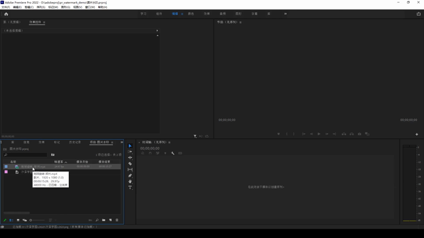
Task: Choose the Ripple Edit tool
Action: click(x=130, y=157)
